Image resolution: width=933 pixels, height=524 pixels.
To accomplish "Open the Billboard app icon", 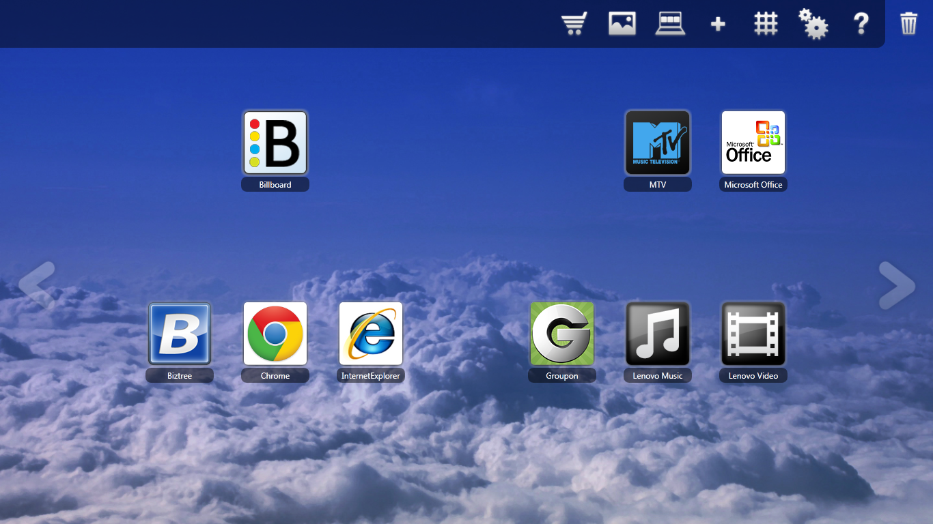I will pos(275,143).
